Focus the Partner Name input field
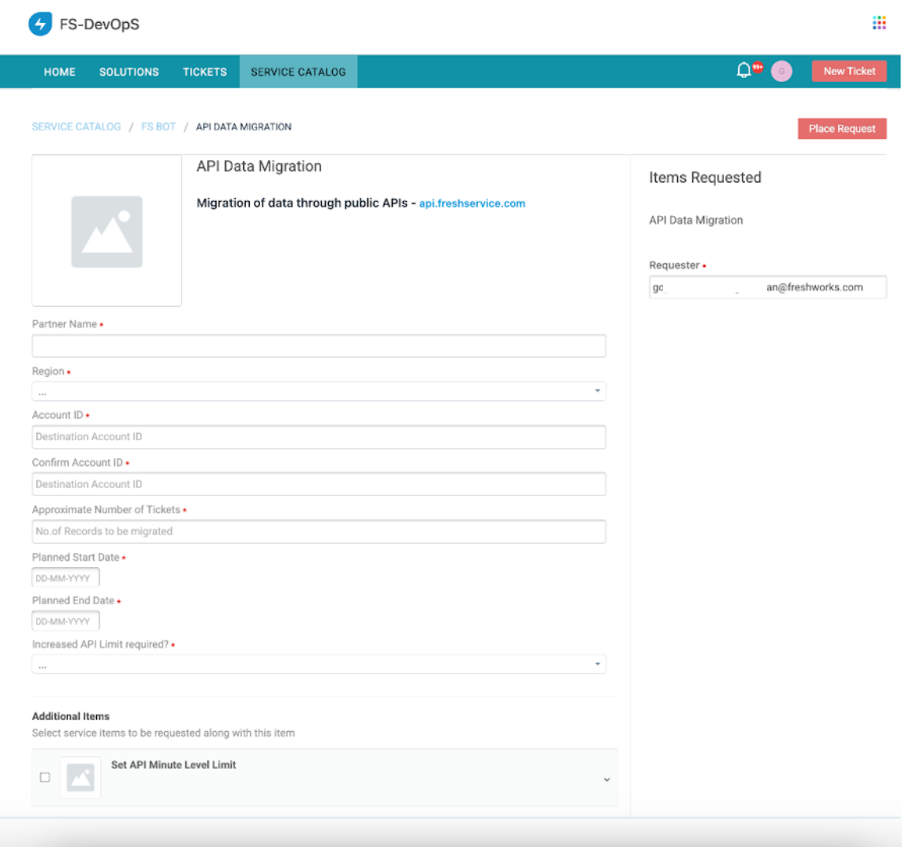 tap(319, 346)
